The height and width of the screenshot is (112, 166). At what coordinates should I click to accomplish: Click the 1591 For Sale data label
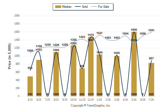click(x=151, y=30)
